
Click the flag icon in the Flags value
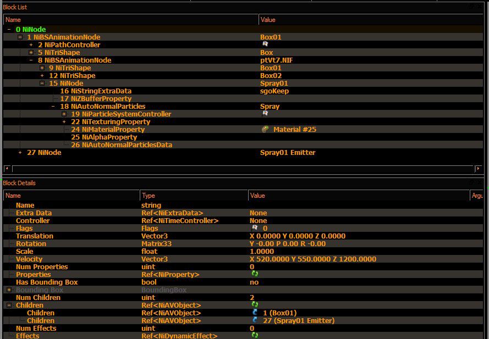(255, 228)
